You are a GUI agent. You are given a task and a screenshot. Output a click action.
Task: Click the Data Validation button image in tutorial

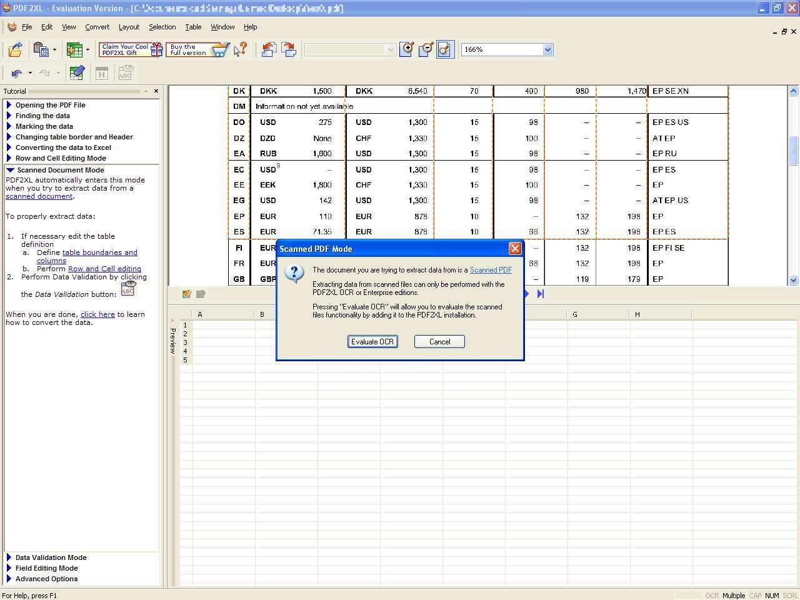127,289
